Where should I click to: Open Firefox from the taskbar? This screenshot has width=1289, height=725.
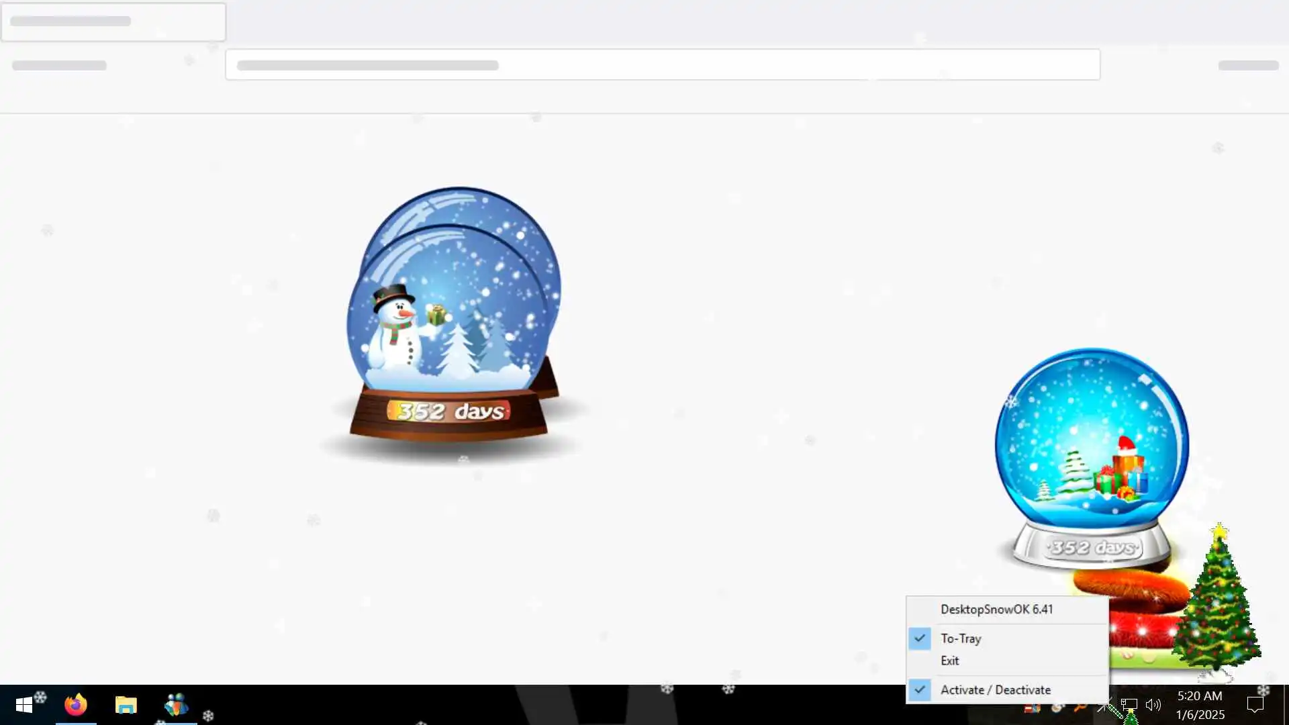coord(76,705)
